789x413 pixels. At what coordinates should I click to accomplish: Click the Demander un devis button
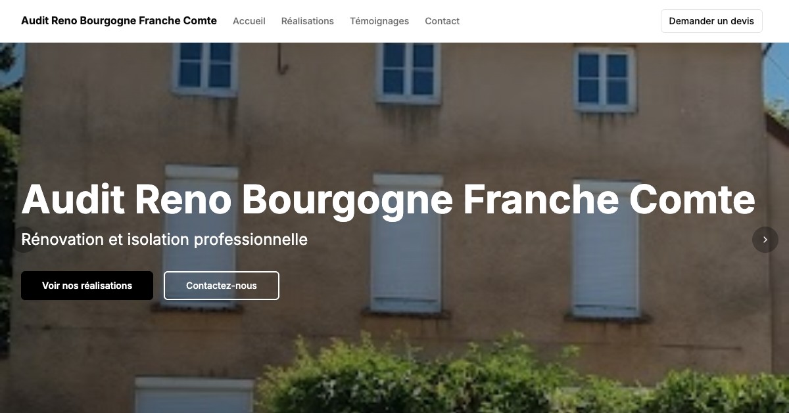711,21
